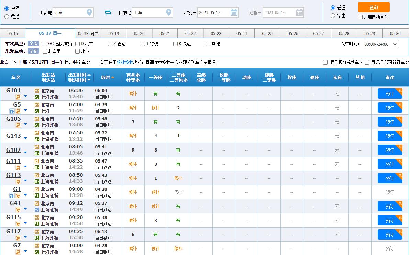The width and height of the screenshot is (410, 255).
Task: Select the 学生 radio button
Action: pyautogui.click(x=332, y=15)
